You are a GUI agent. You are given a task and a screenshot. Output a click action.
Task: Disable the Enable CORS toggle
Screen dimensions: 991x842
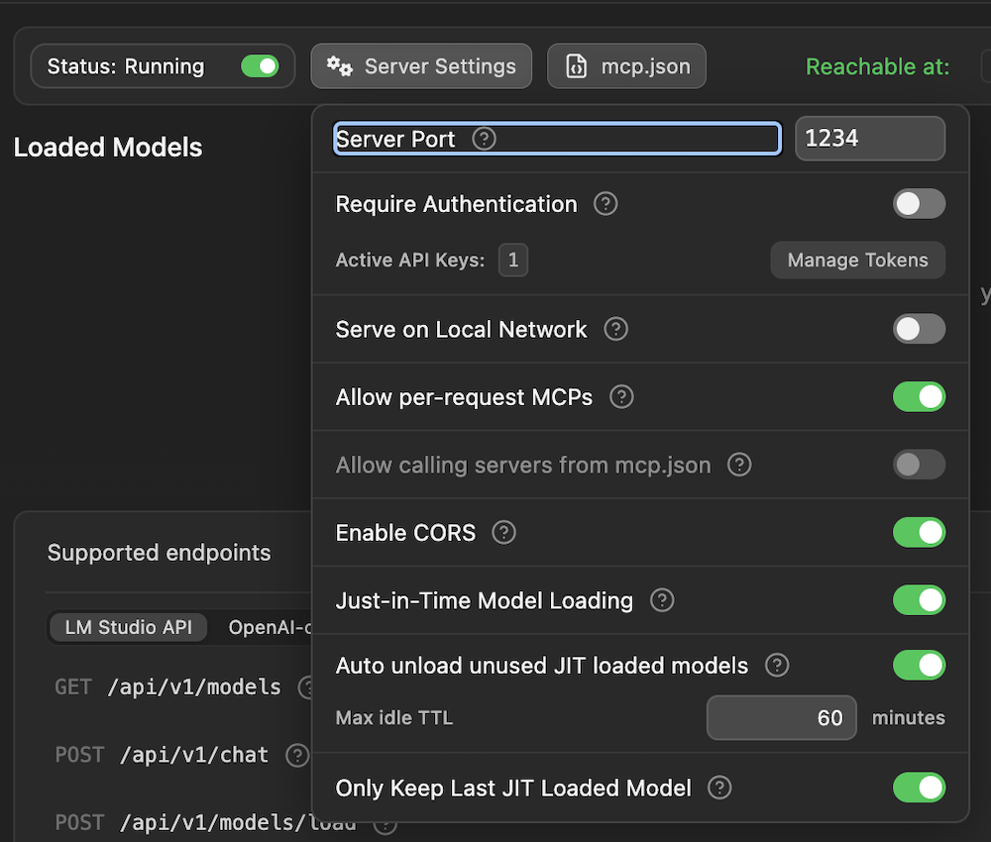pyautogui.click(x=919, y=533)
